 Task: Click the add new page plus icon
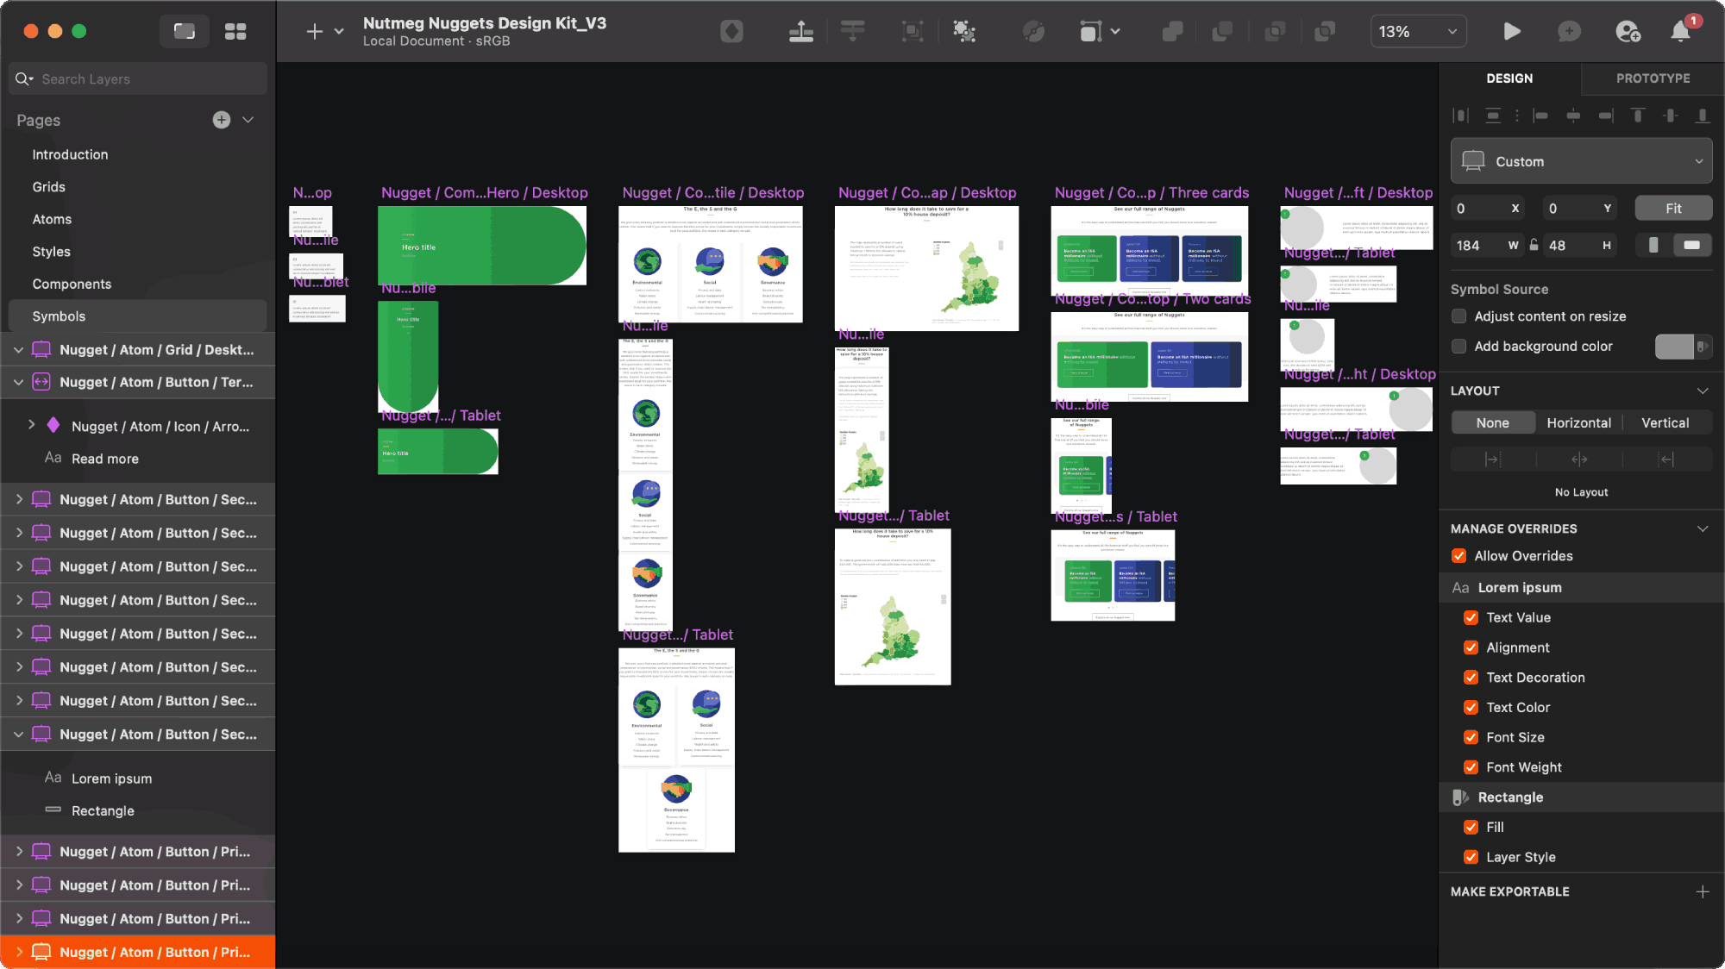222,120
